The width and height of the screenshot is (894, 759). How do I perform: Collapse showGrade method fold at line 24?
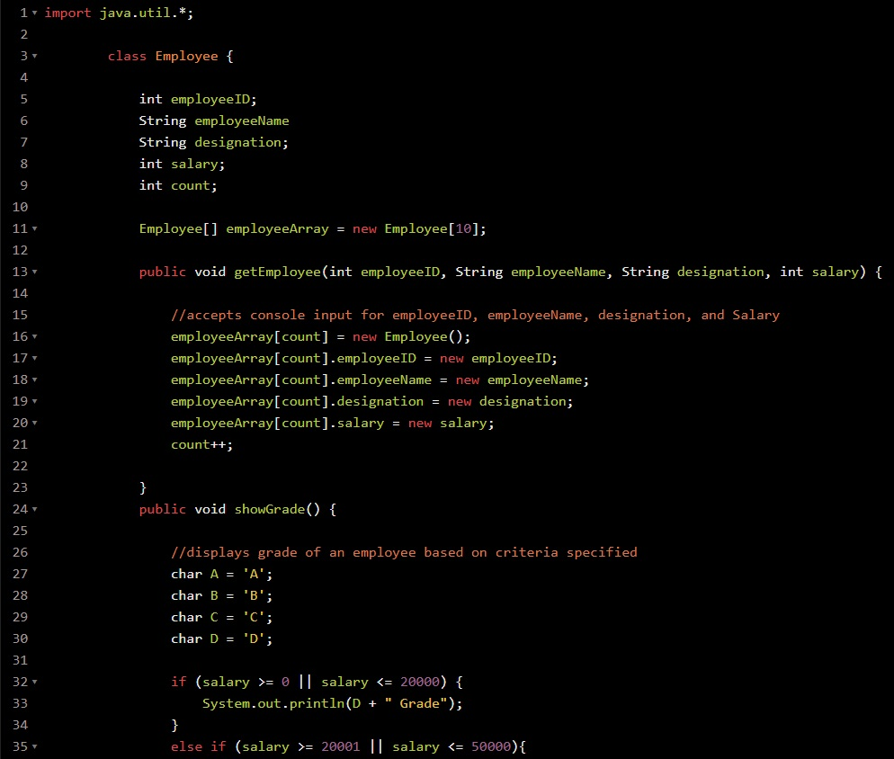tap(35, 509)
